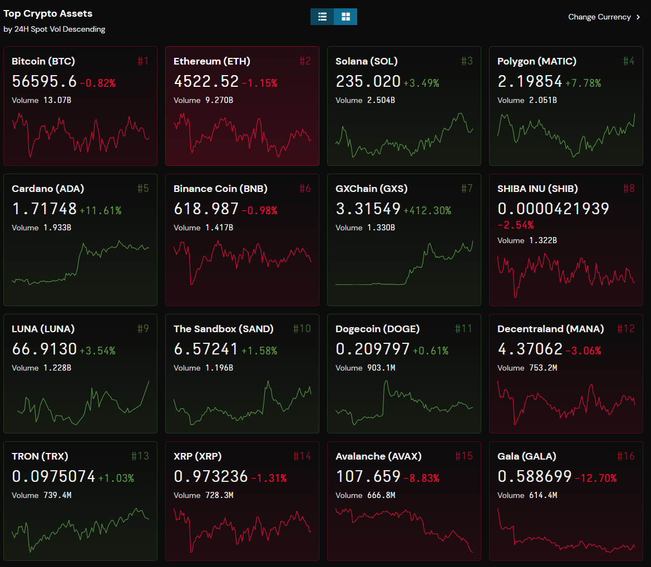Click Bitcoin's red sparkline chart
Viewport: 651px width, 567px height.
[x=81, y=135]
